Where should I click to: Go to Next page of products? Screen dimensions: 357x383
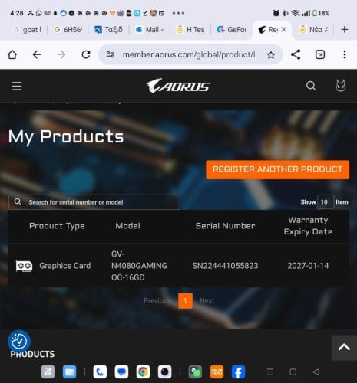(207, 301)
